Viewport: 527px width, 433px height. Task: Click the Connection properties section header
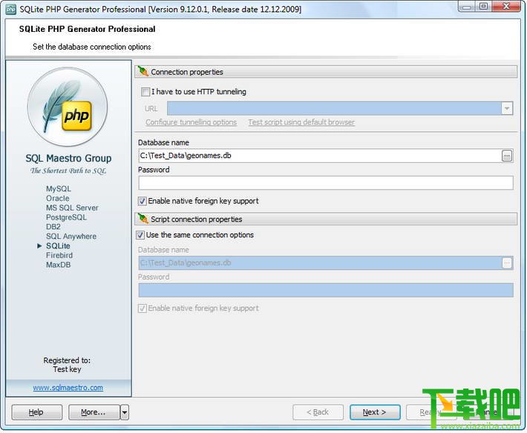click(326, 72)
